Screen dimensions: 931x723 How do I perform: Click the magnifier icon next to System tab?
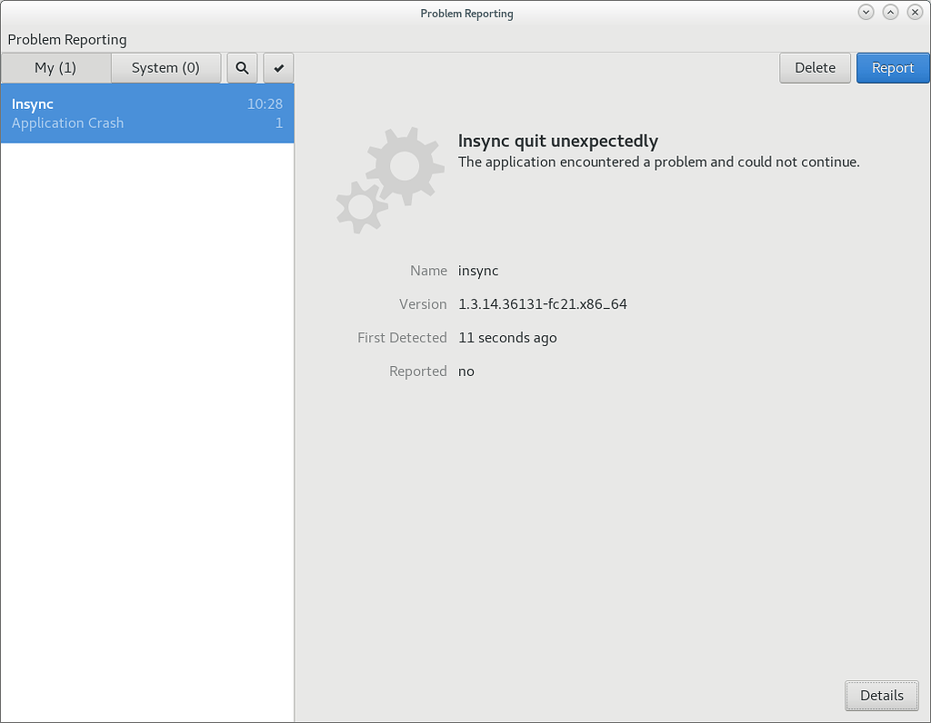241,67
